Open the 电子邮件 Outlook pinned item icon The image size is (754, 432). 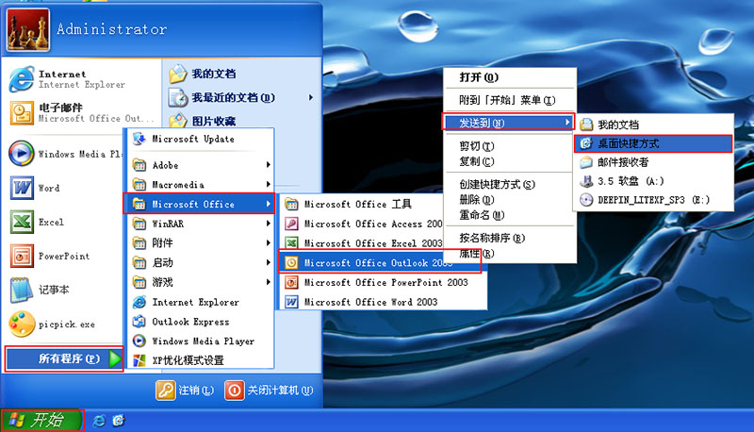click(22, 113)
